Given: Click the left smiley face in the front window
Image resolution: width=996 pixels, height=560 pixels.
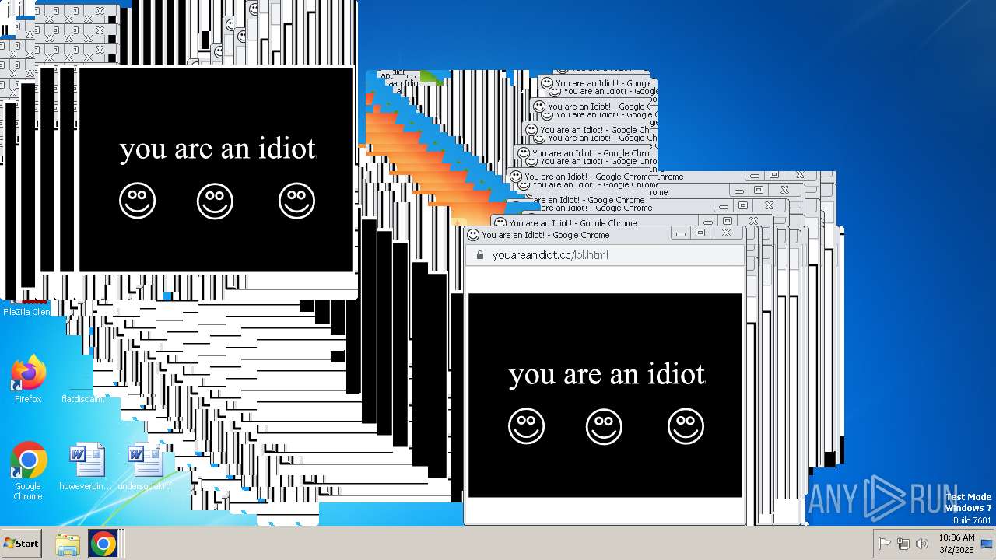Looking at the screenshot, I should 526,426.
